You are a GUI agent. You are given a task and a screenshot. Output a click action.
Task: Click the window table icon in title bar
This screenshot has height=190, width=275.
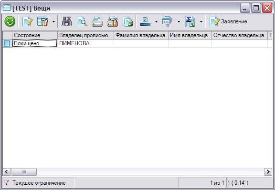[7, 8]
